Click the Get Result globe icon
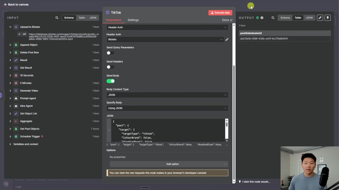339x190 pixels. [x=16, y=68]
